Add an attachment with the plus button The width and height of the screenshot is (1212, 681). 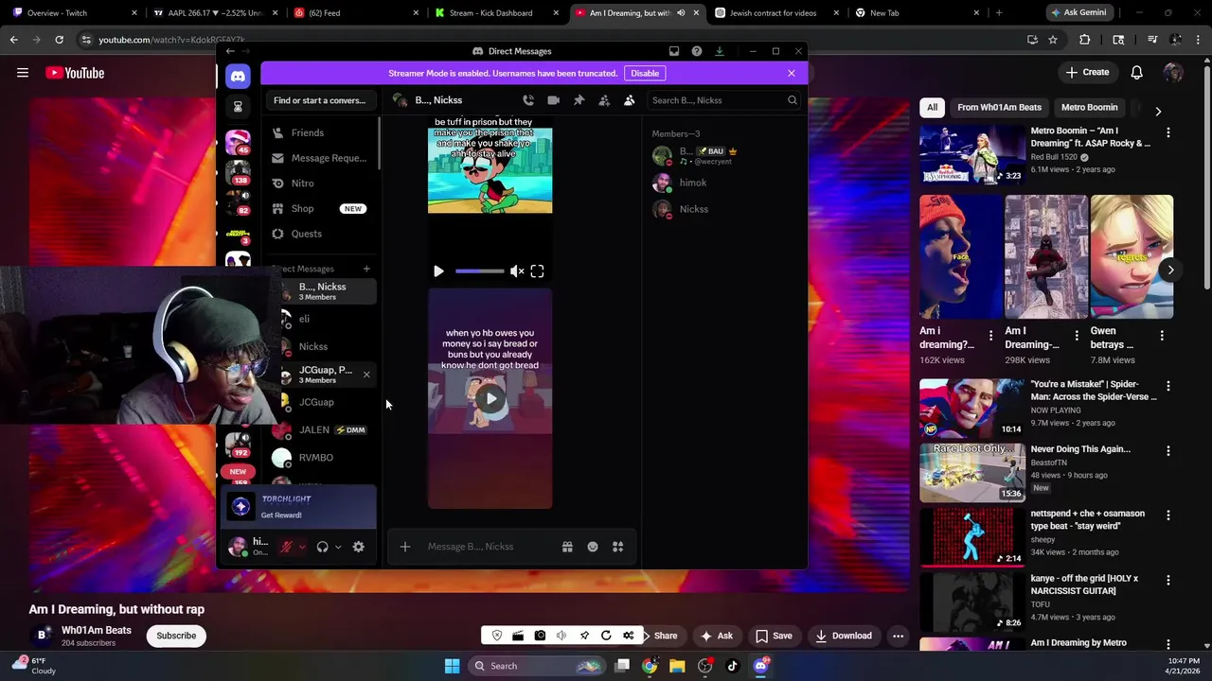coord(405,547)
